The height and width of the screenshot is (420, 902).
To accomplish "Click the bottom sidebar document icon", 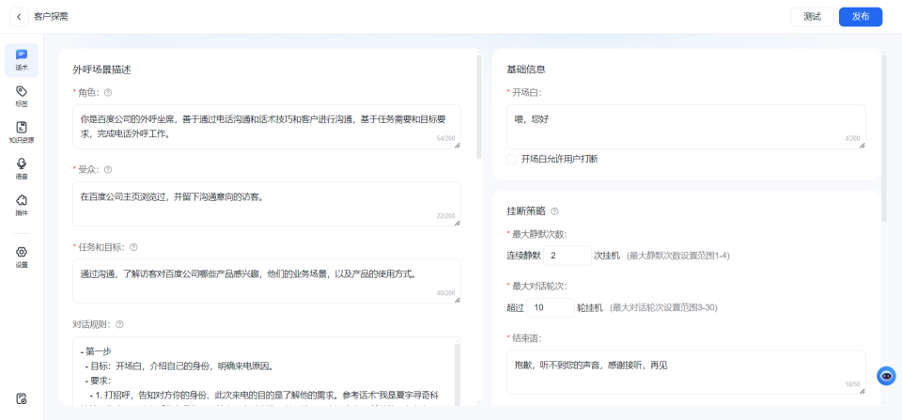I will pos(22,398).
